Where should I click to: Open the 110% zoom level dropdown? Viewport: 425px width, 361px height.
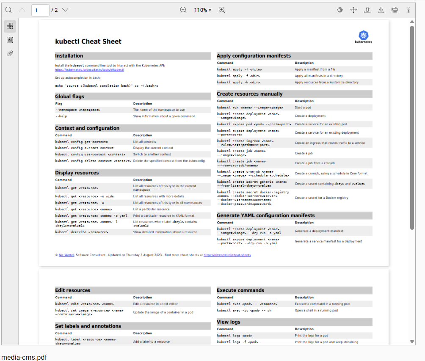(202, 10)
